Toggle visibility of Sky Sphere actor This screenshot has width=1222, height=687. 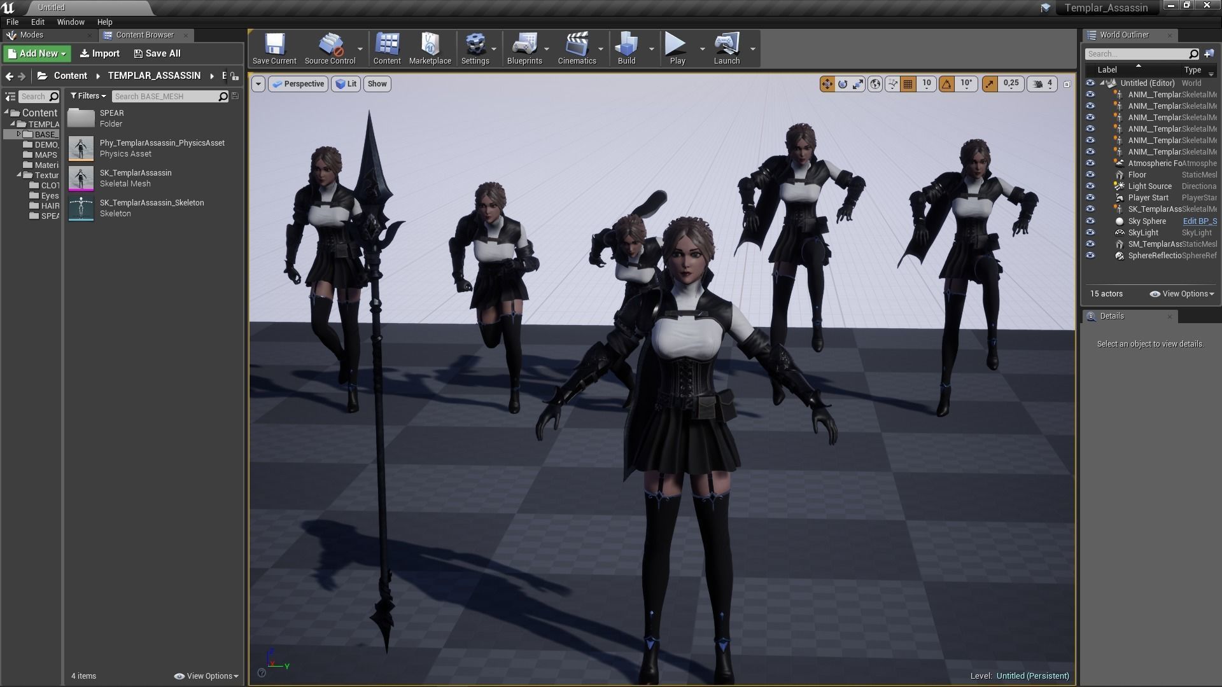point(1090,221)
